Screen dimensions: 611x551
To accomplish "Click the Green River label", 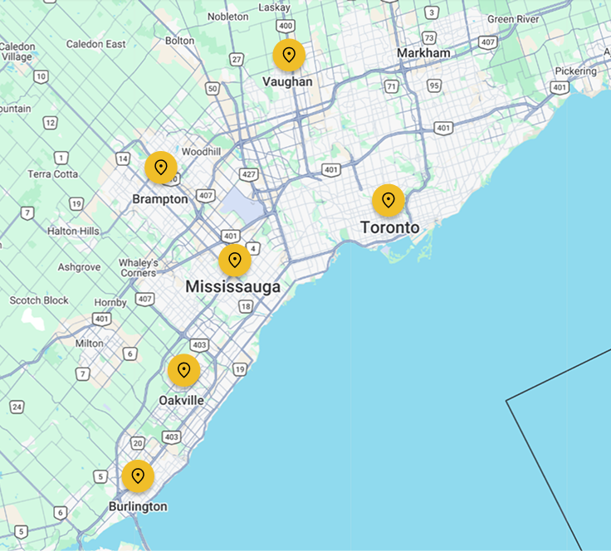I will [x=513, y=19].
